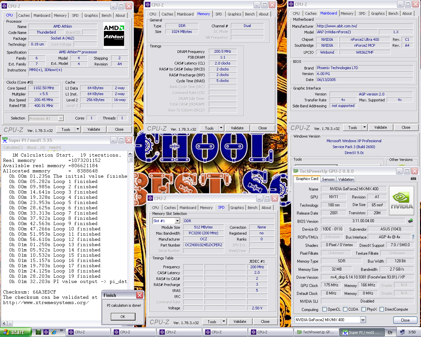The width and height of the screenshot is (421, 337).
Task: Click the Checksum: 66A3EDCF line
Action: (30, 292)
